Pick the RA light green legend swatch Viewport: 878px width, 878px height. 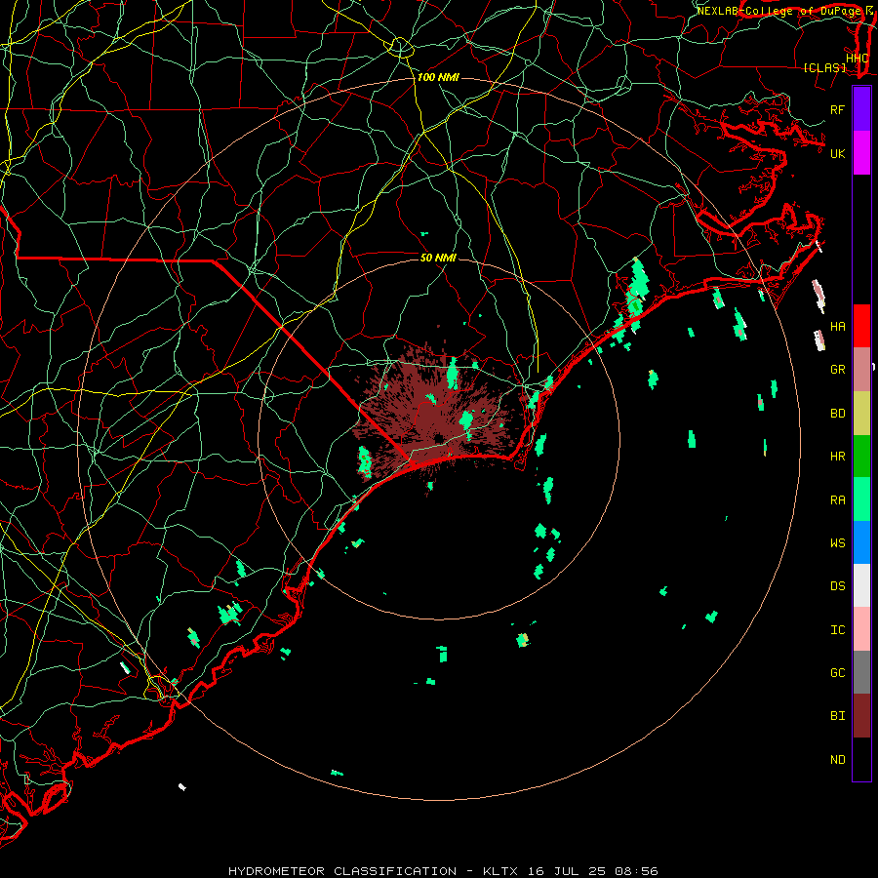coord(861,499)
